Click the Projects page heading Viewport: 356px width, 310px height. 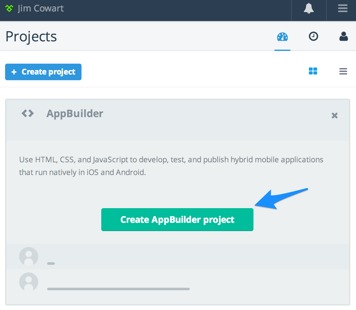(31, 37)
